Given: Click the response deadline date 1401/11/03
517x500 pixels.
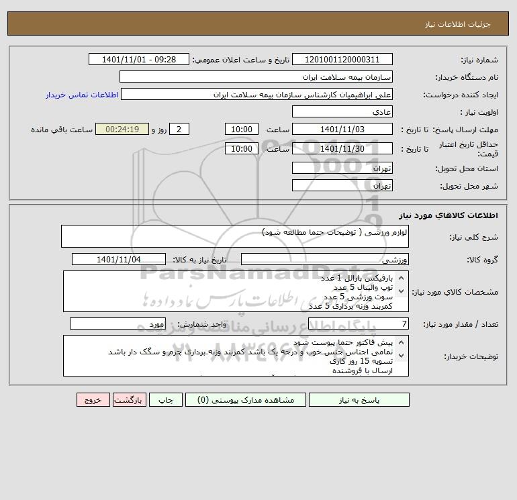Looking at the screenshot, I should (x=342, y=130).
